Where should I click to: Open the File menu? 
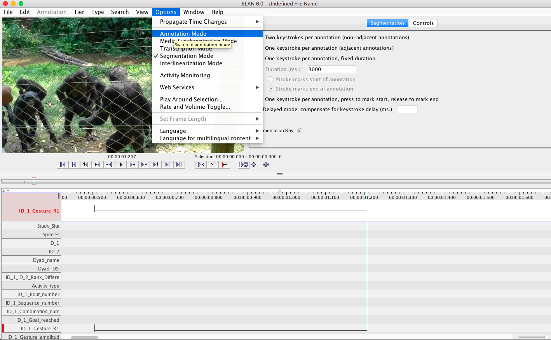point(8,12)
